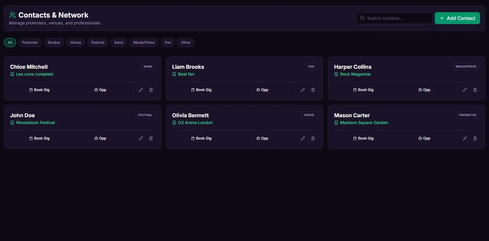
Task: Book a gig for Chloe Mitchell
Action: point(39,90)
